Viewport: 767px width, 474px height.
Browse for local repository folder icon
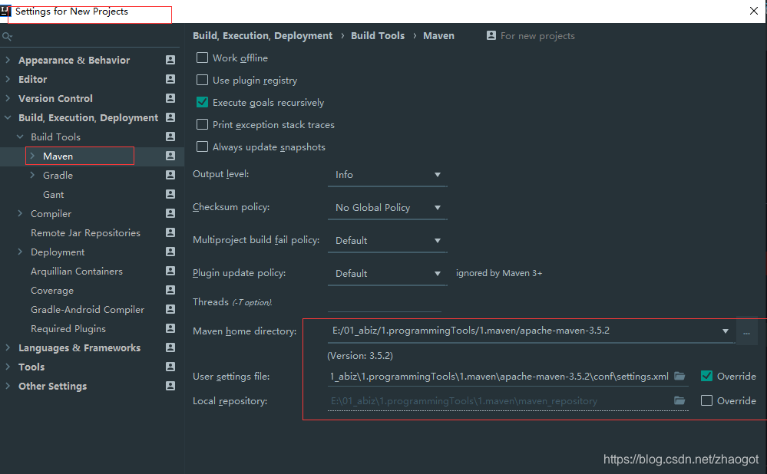pos(679,400)
